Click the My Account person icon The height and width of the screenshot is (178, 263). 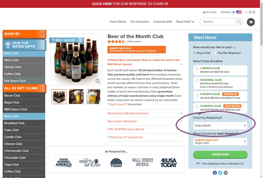coord(204,12)
